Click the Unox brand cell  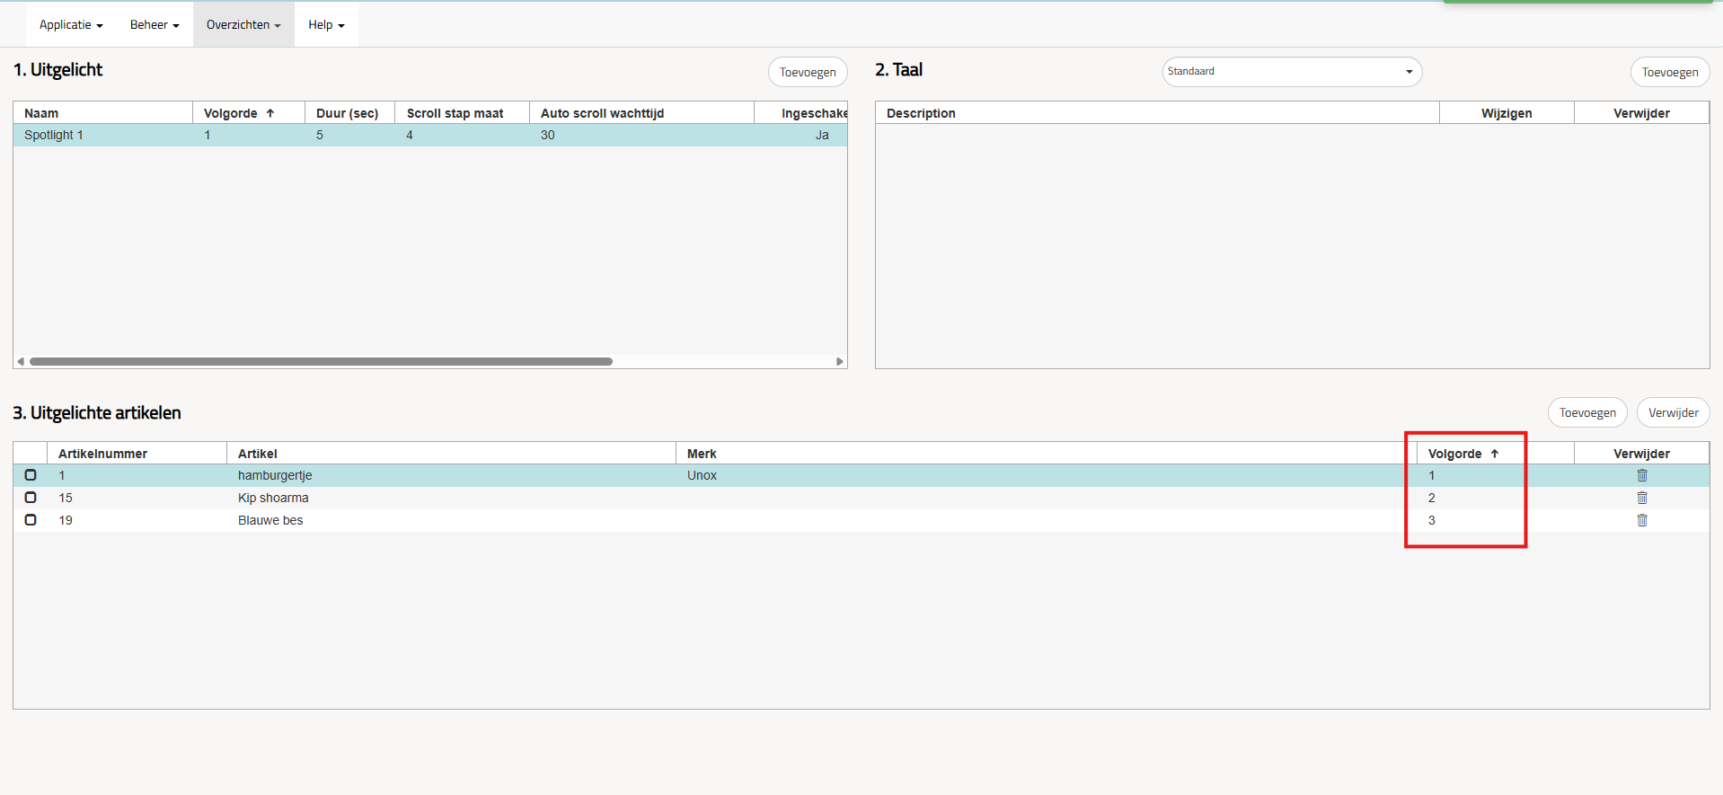coord(702,475)
